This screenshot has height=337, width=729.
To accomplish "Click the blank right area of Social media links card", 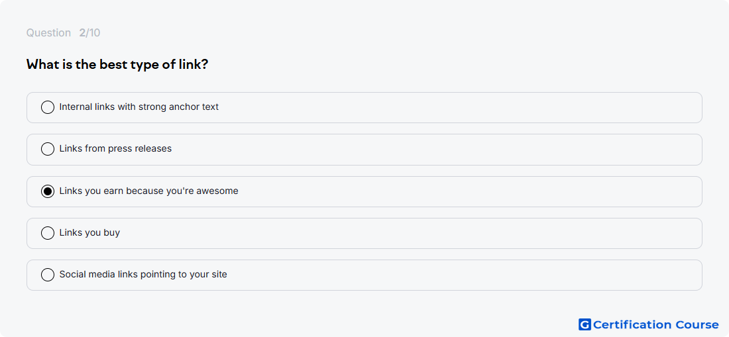I will (465, 275).
